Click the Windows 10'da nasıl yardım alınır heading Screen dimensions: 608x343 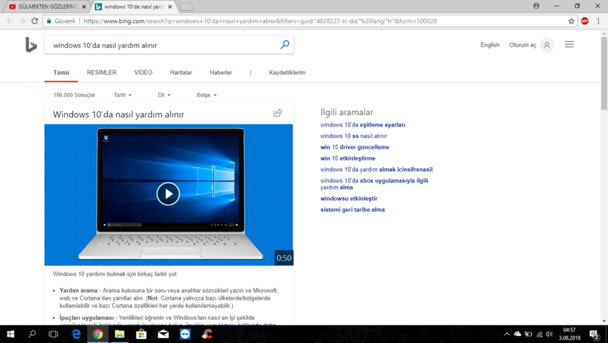tap(118, 114)
